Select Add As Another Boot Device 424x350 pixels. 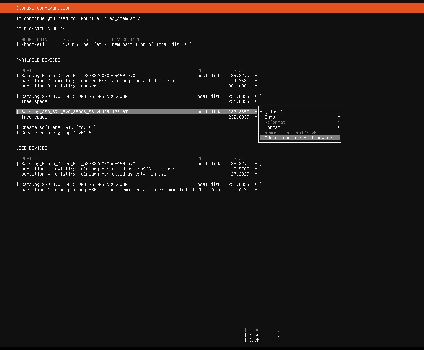click(x=300, y=138)
